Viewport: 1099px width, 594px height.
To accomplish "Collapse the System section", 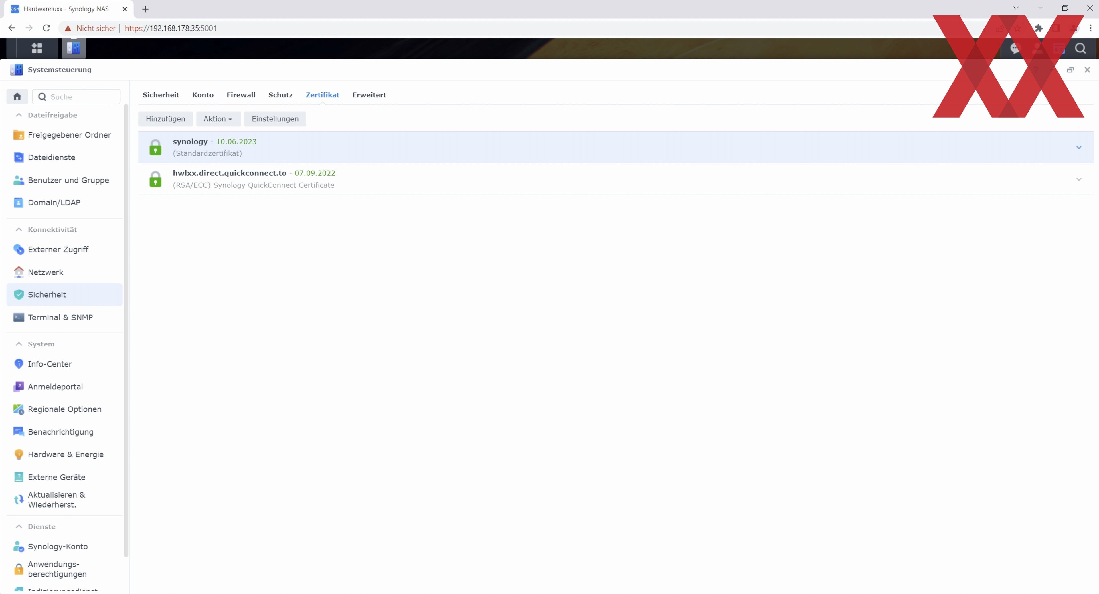I will [19, 344].
